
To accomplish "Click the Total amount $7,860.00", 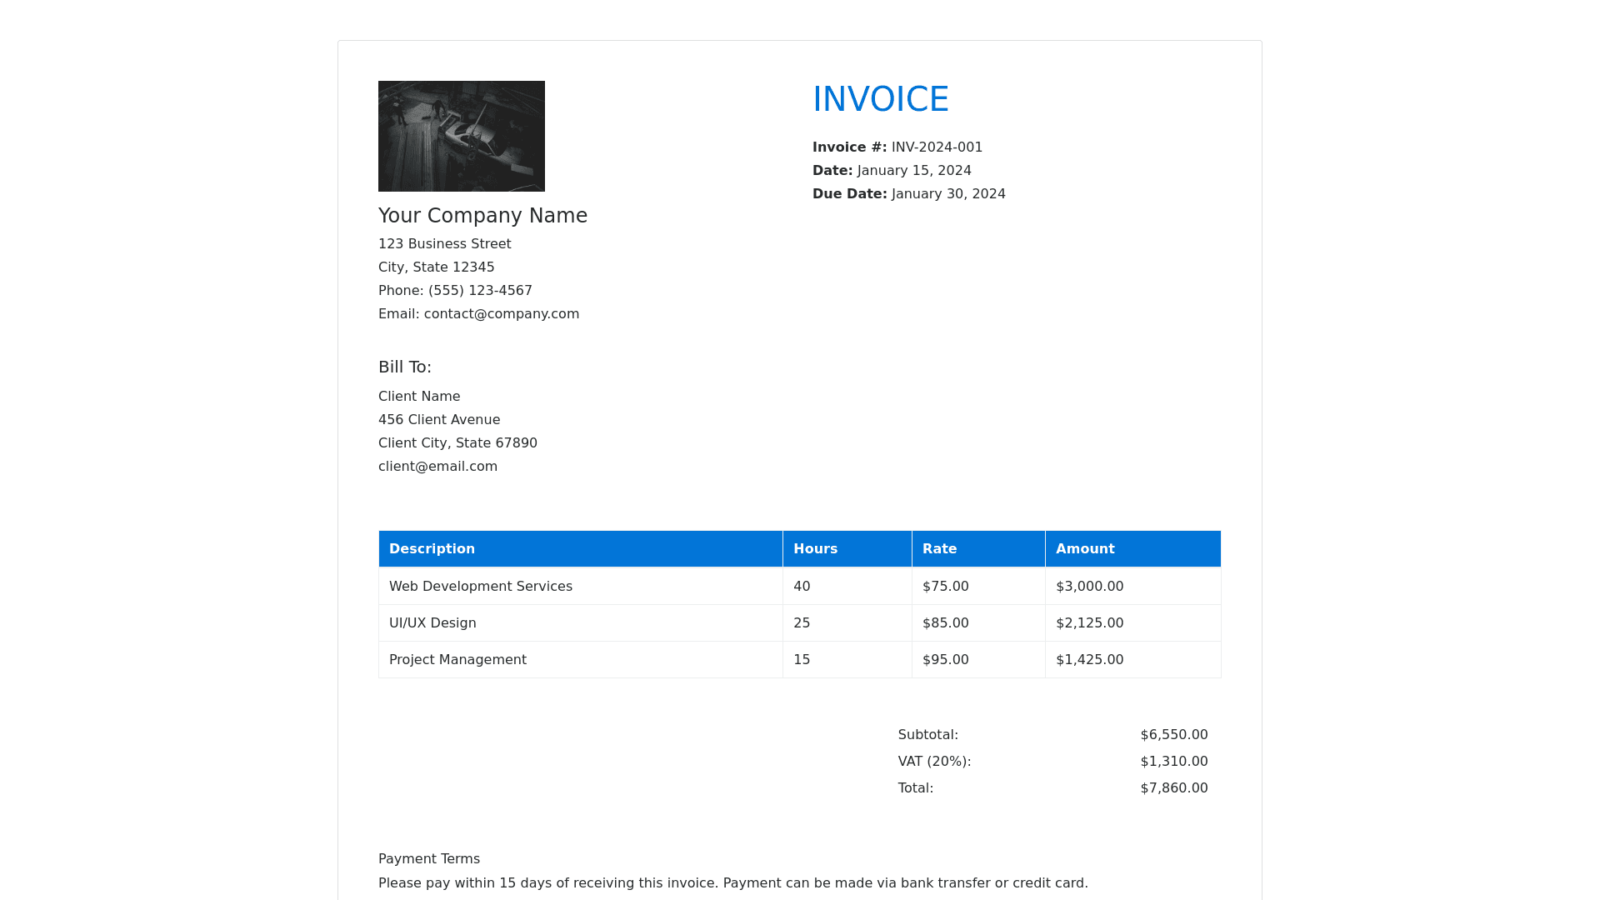I will point(1173,788).
